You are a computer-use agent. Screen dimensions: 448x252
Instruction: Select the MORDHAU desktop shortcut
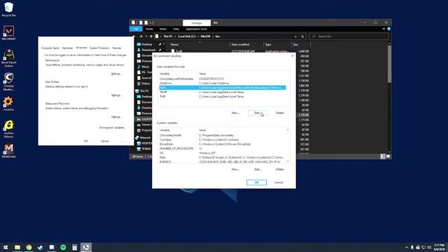(8, 150)
